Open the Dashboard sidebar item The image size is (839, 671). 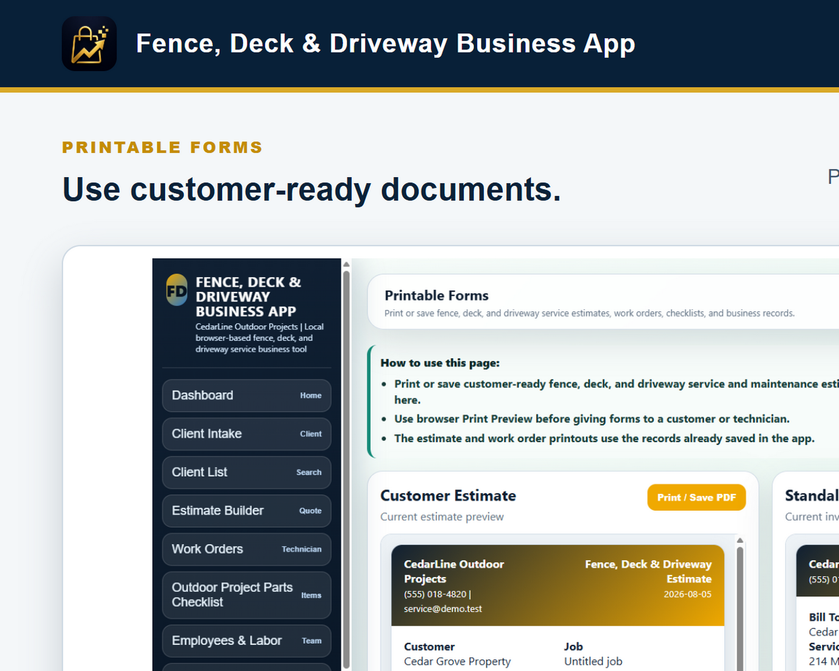click(x=247, y=395)
